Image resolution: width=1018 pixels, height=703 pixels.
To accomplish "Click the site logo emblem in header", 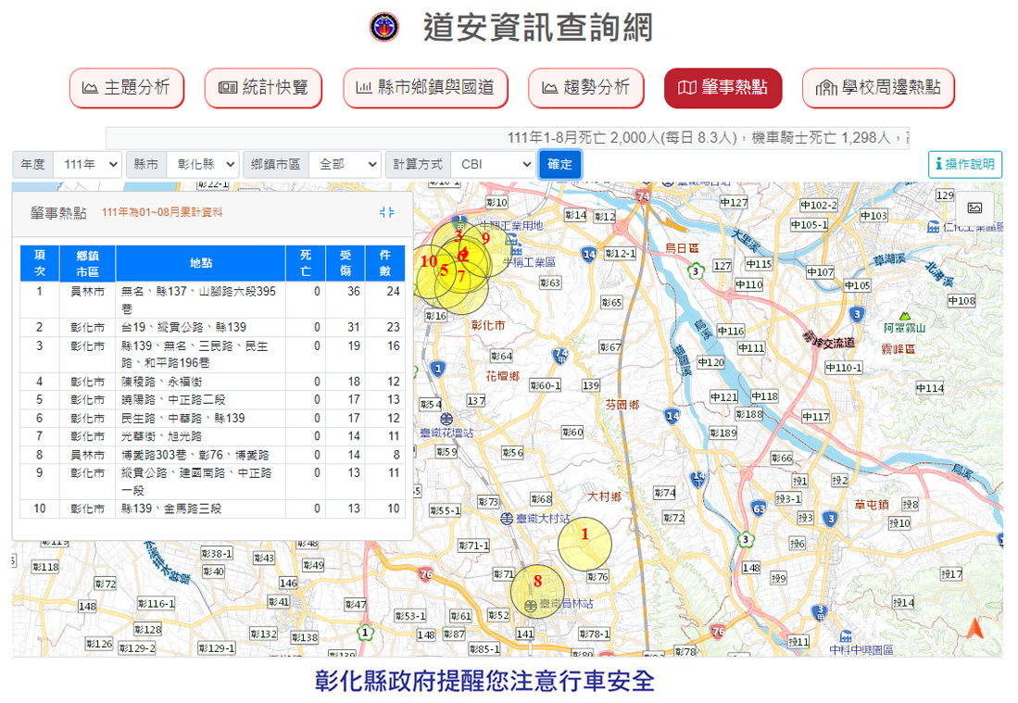I will click(x=384, y=27).
